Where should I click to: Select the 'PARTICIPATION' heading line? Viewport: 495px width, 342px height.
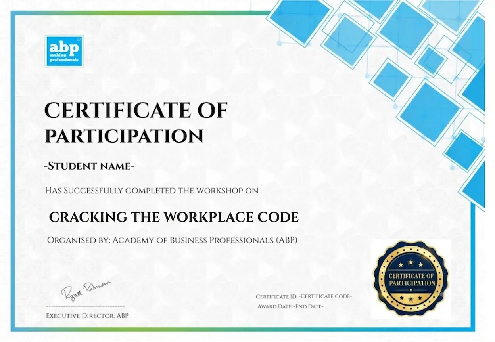(x=124, y=136)
